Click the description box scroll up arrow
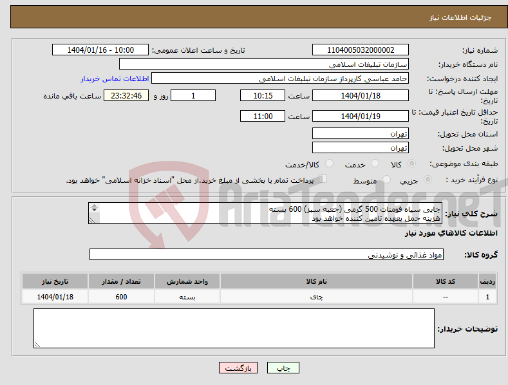The image size is (508, 385). (94, 205)
